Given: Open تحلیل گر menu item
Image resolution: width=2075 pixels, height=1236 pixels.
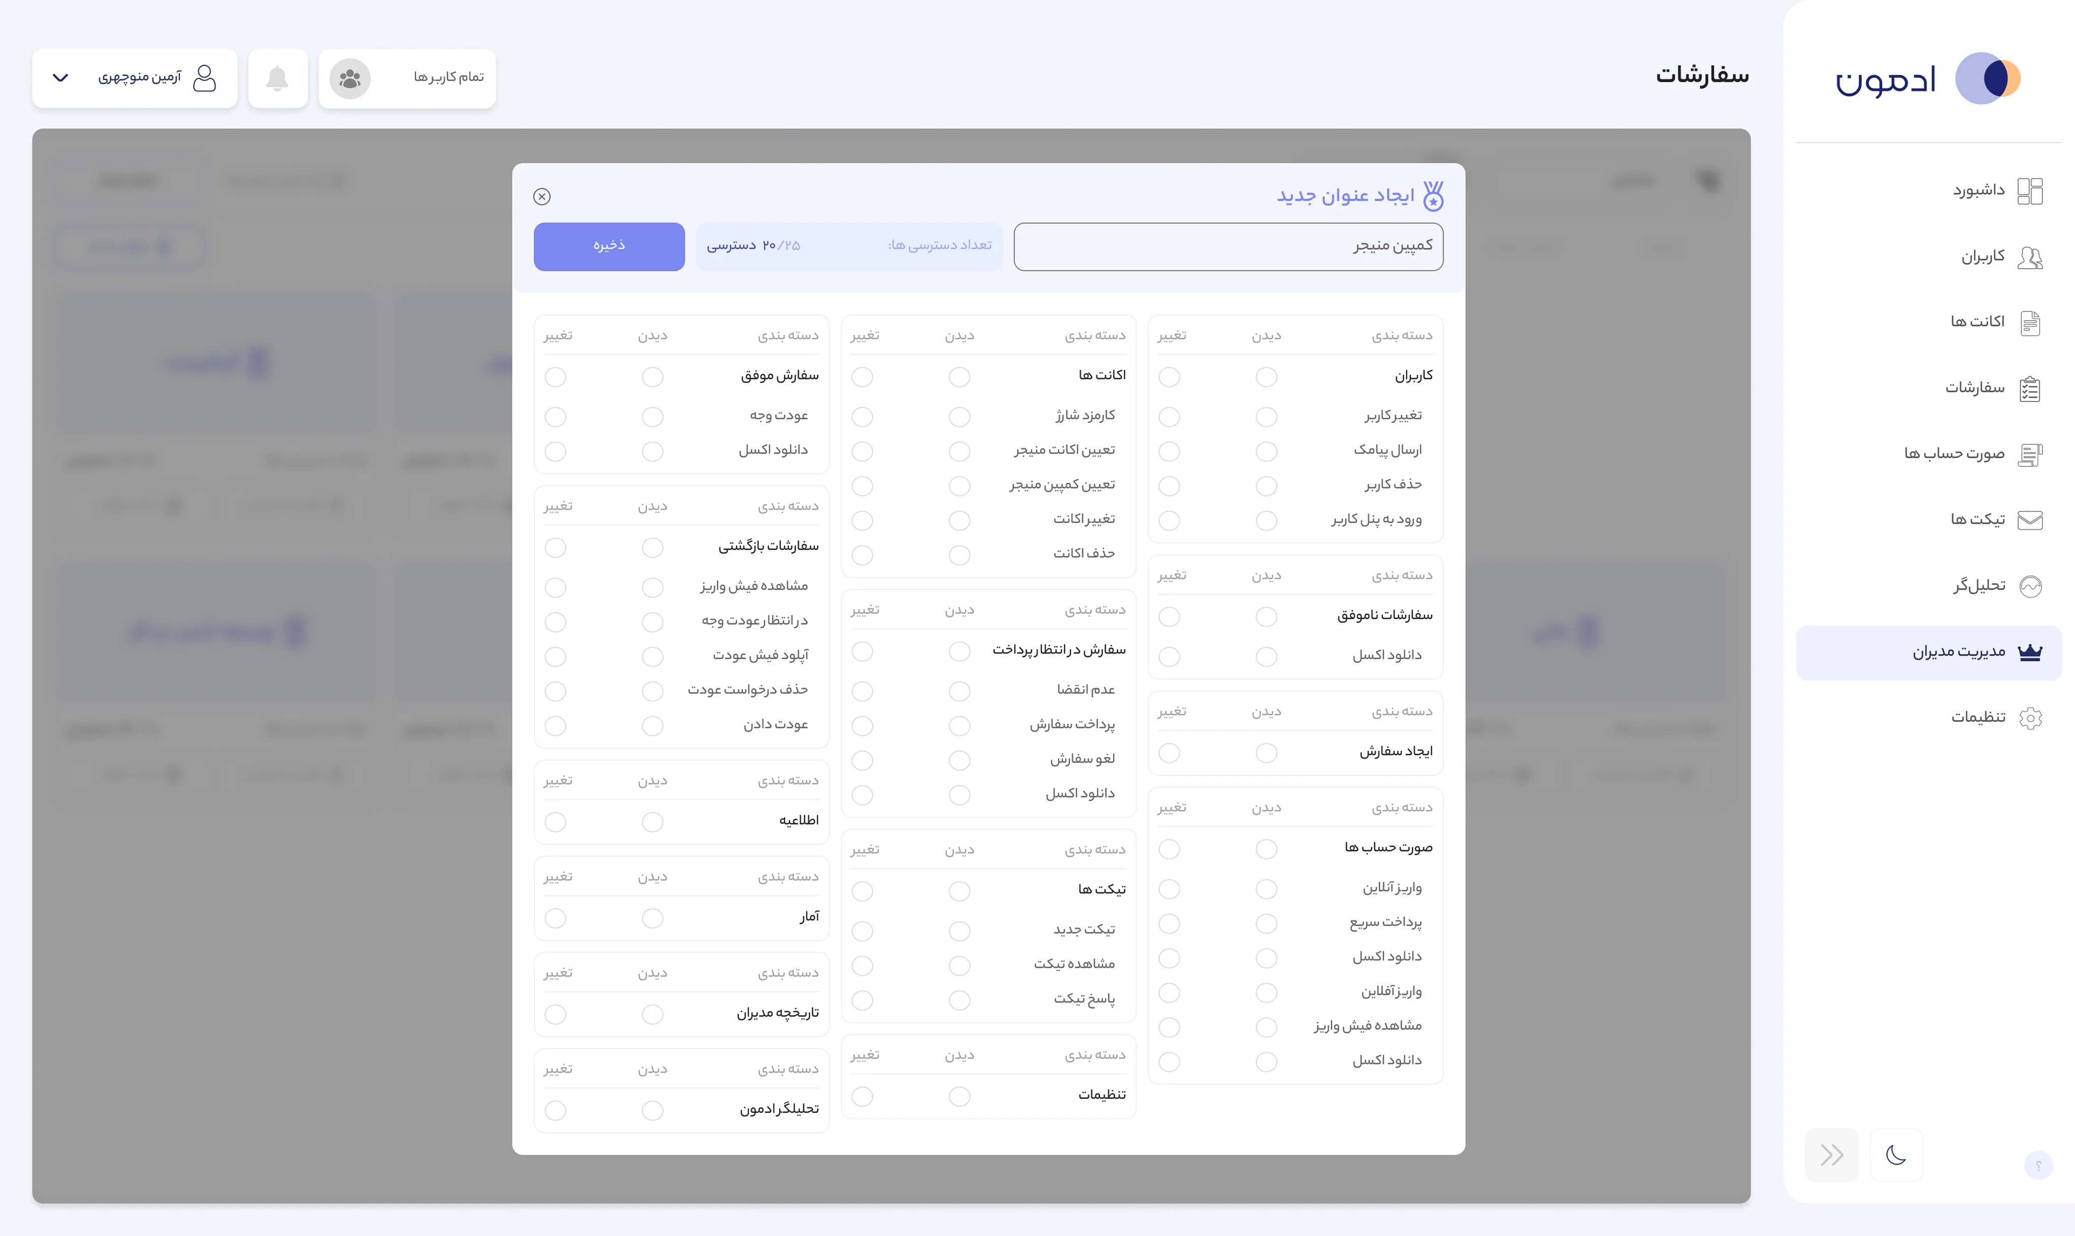Looking at the screenshot, I should (x=1928, y=586).
